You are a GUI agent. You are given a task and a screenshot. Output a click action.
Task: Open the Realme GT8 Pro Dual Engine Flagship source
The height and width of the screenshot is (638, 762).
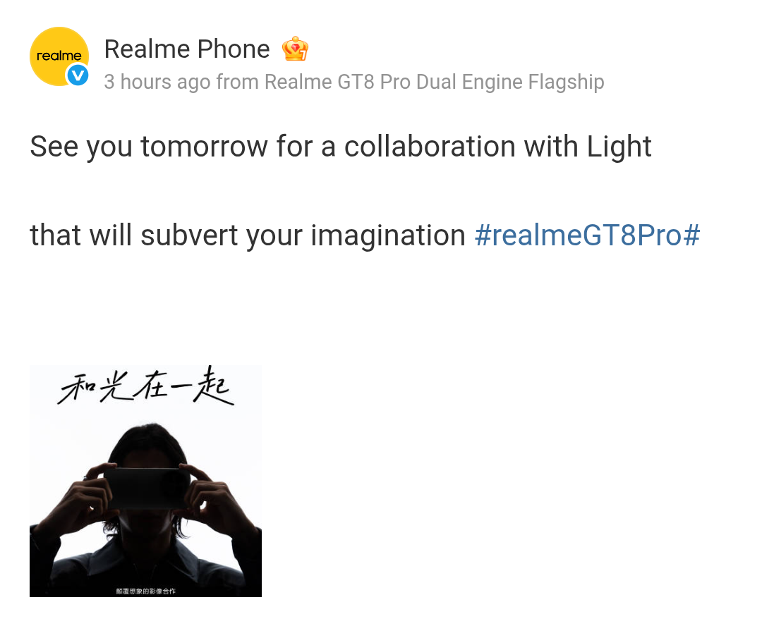click(434, 82)
